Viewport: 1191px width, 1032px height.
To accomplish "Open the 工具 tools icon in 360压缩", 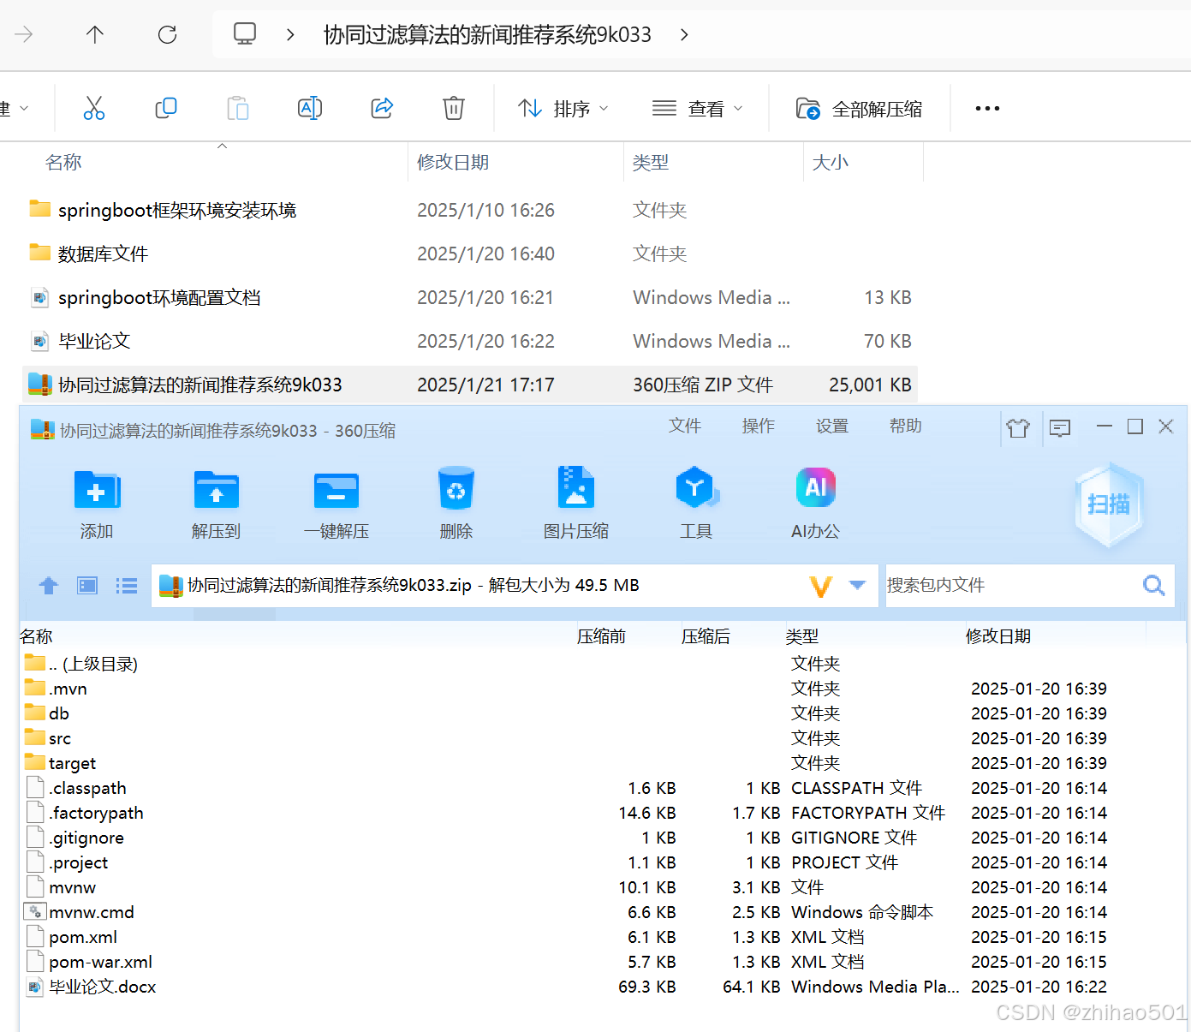I will [x=696, y=504].
